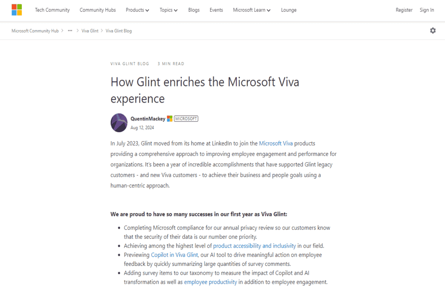This screenshot has height=296, width=445.
Task: Click the Microsoft logo in the header
Action: click(17, 10)
